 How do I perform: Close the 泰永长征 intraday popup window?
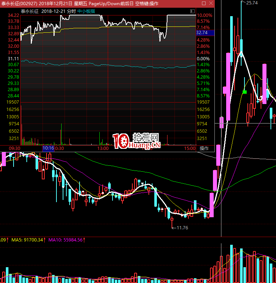(211, 3)
